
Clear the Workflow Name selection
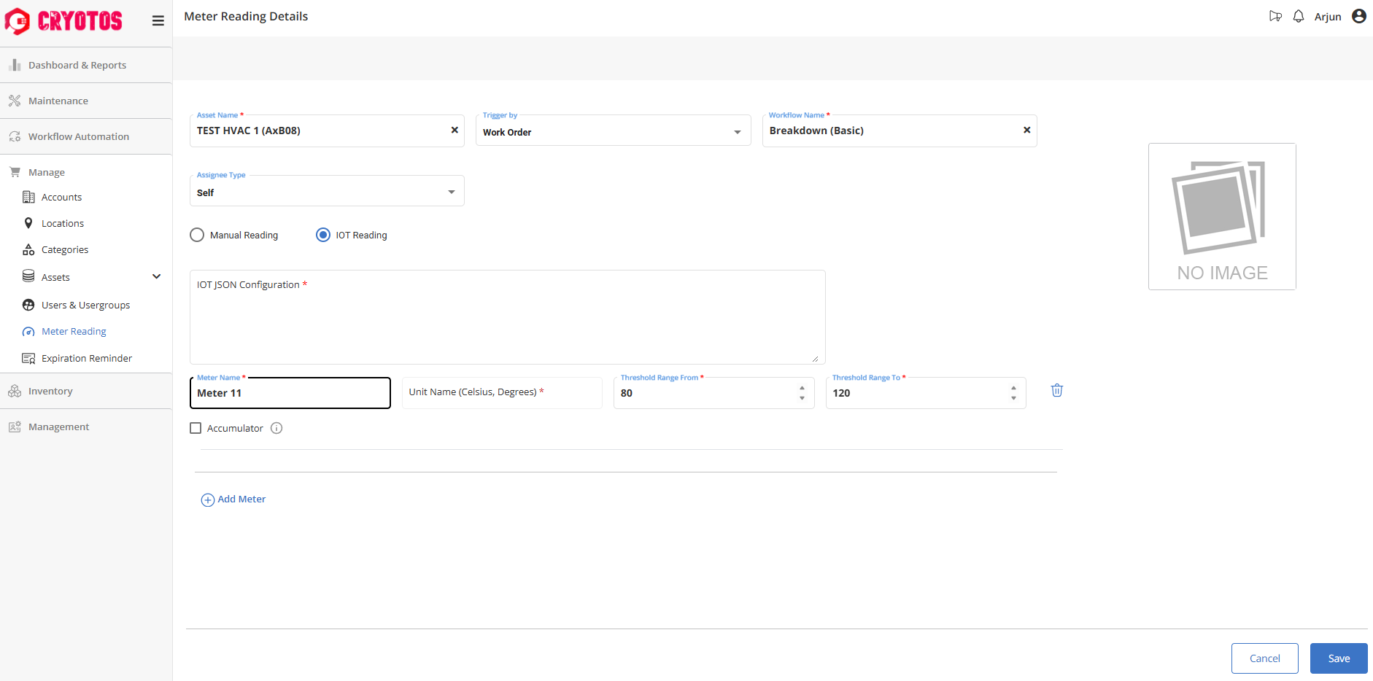coord(1026,130)
